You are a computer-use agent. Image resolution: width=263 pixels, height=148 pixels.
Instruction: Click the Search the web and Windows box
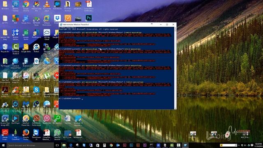pos(30,145)
